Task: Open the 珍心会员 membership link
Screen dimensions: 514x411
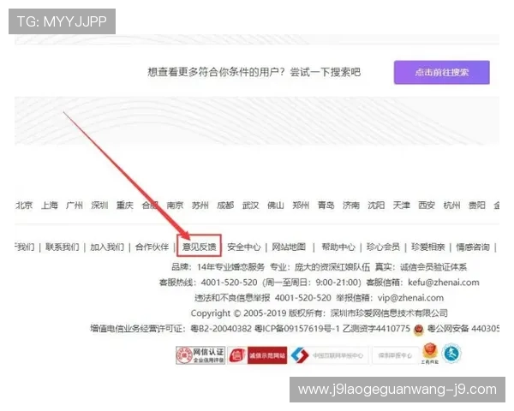Action: click(x=383, y=247)
